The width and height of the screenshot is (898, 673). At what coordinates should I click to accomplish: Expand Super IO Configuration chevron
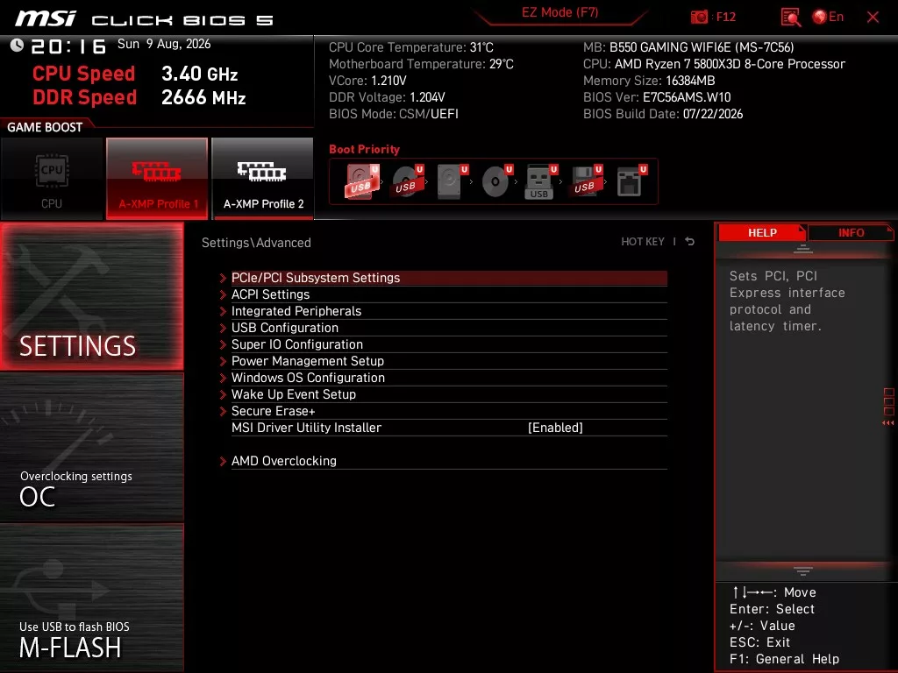pyautogui.click(x=223, y=344)
